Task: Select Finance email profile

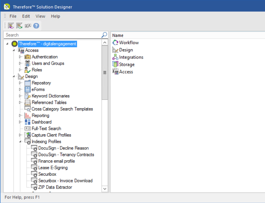Action: (57, 161)
